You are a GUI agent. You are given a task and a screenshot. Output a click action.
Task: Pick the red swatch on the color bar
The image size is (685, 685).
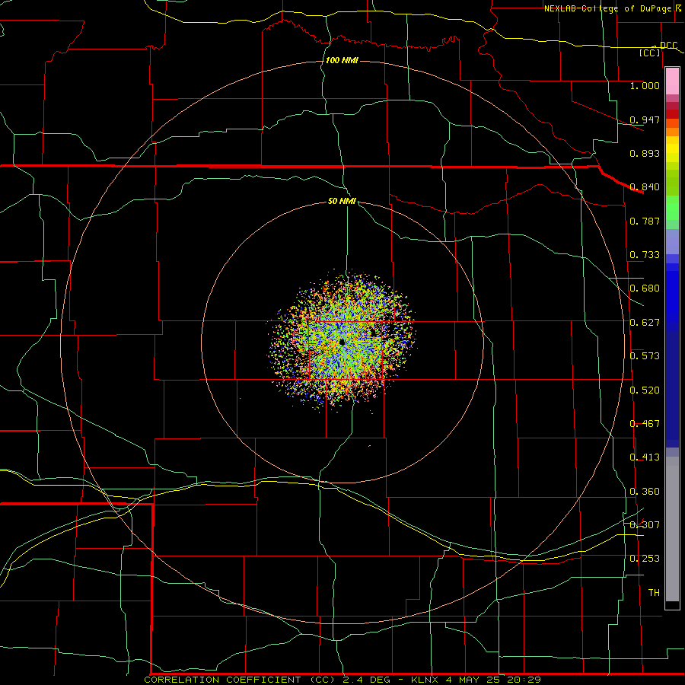pyautogui.click(x=672, y=114)
